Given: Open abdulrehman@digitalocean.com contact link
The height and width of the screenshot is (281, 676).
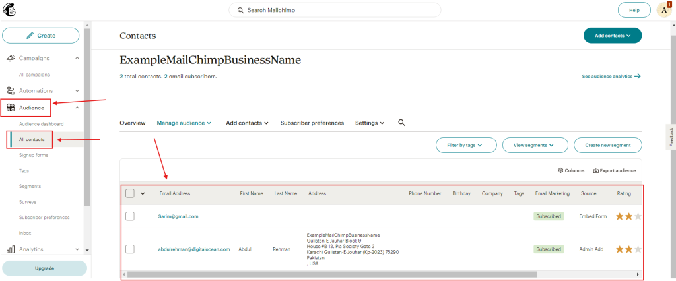Looking at the screenshot, I should click(x=194, y=249).
